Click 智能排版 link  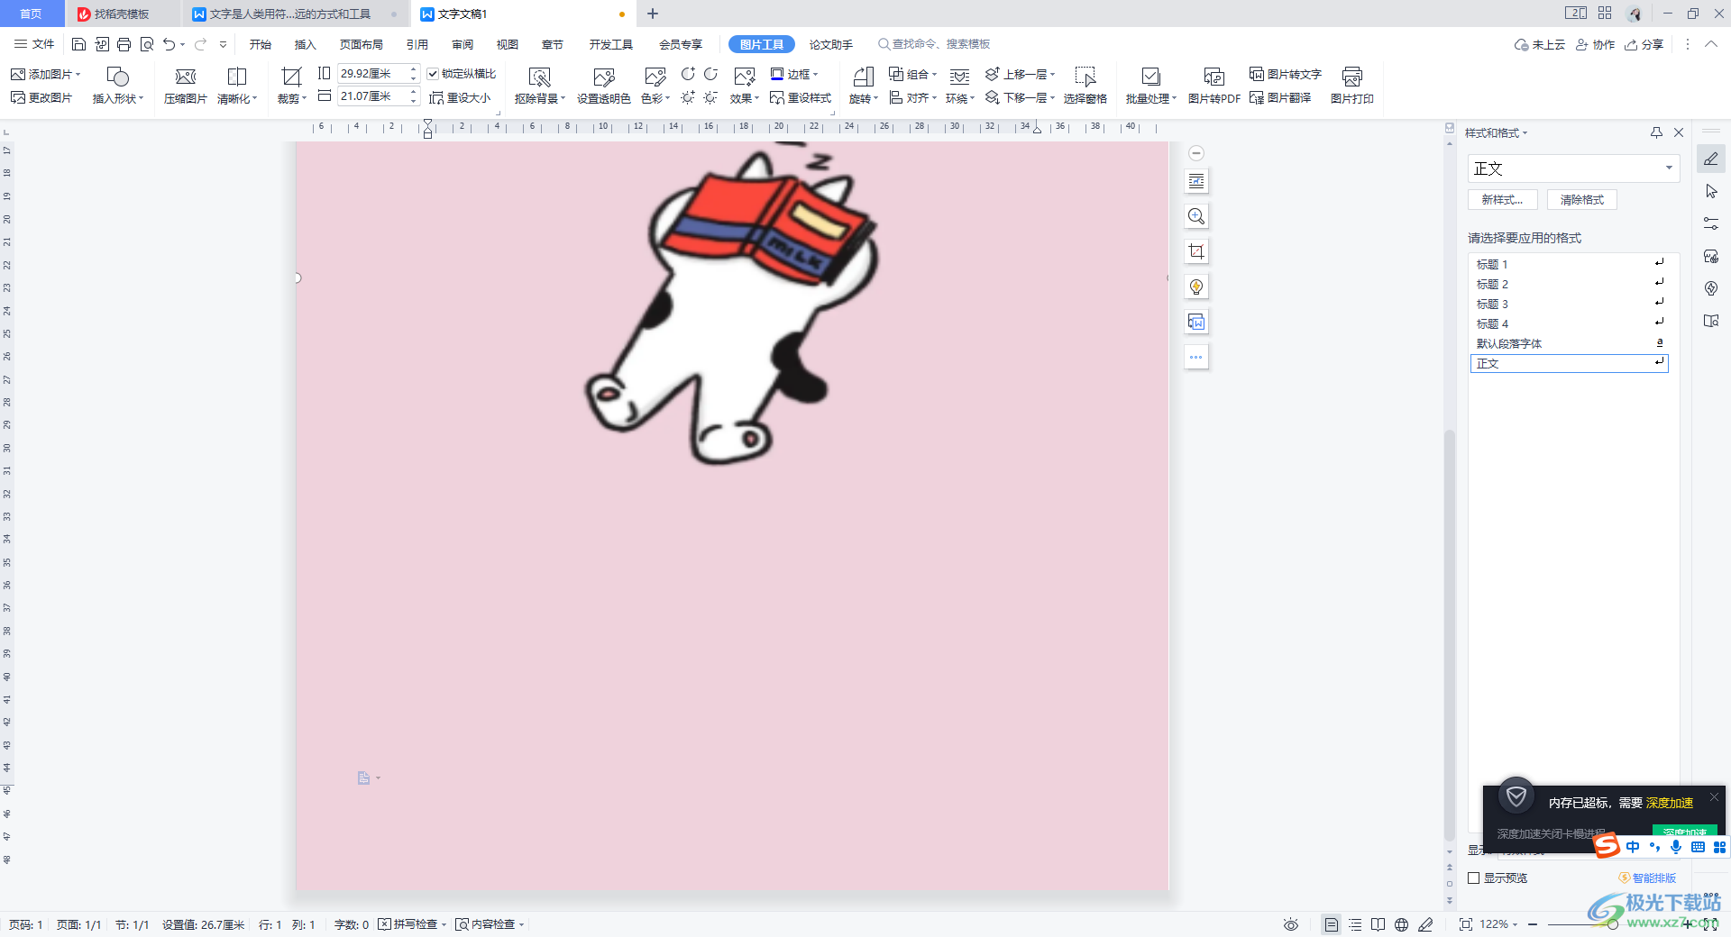click(x=1647, y=878)
